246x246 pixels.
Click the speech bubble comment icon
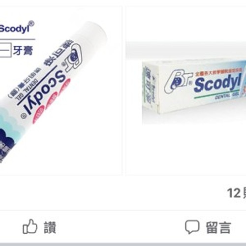192,227
